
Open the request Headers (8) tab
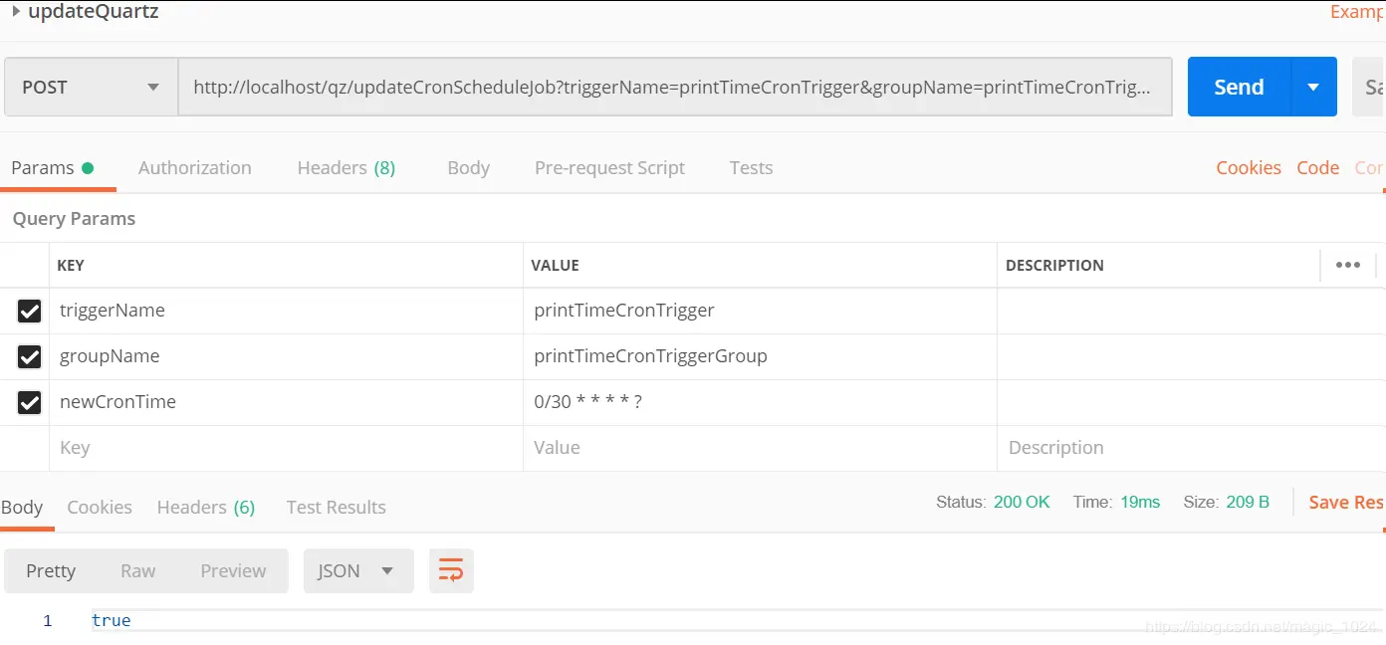(x=346, y=168)
